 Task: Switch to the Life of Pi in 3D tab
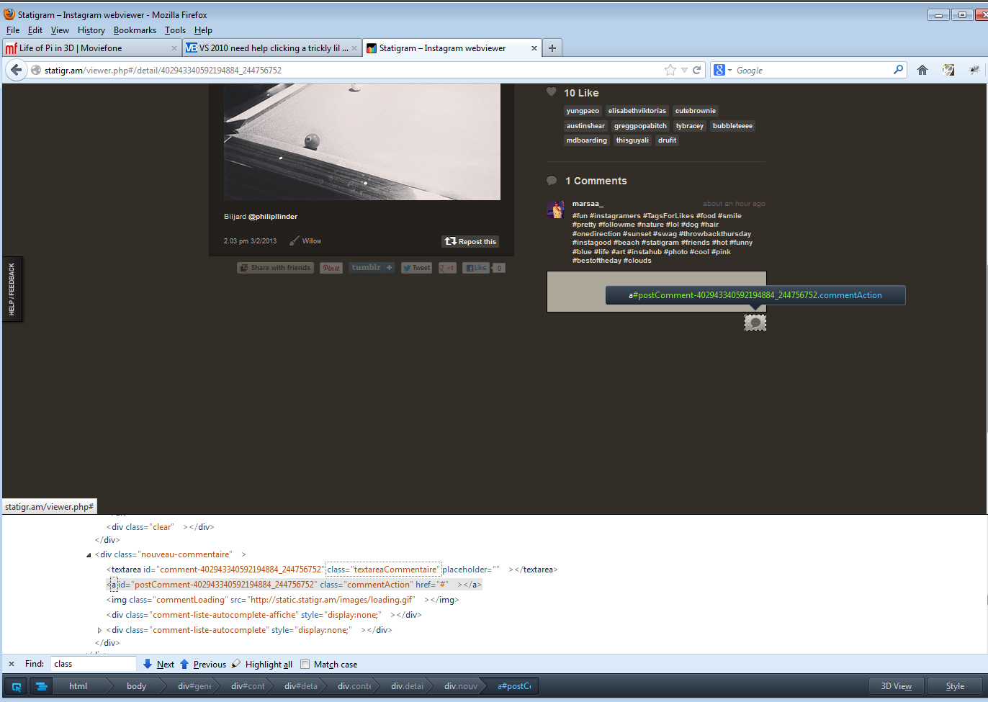pos(91,48)
